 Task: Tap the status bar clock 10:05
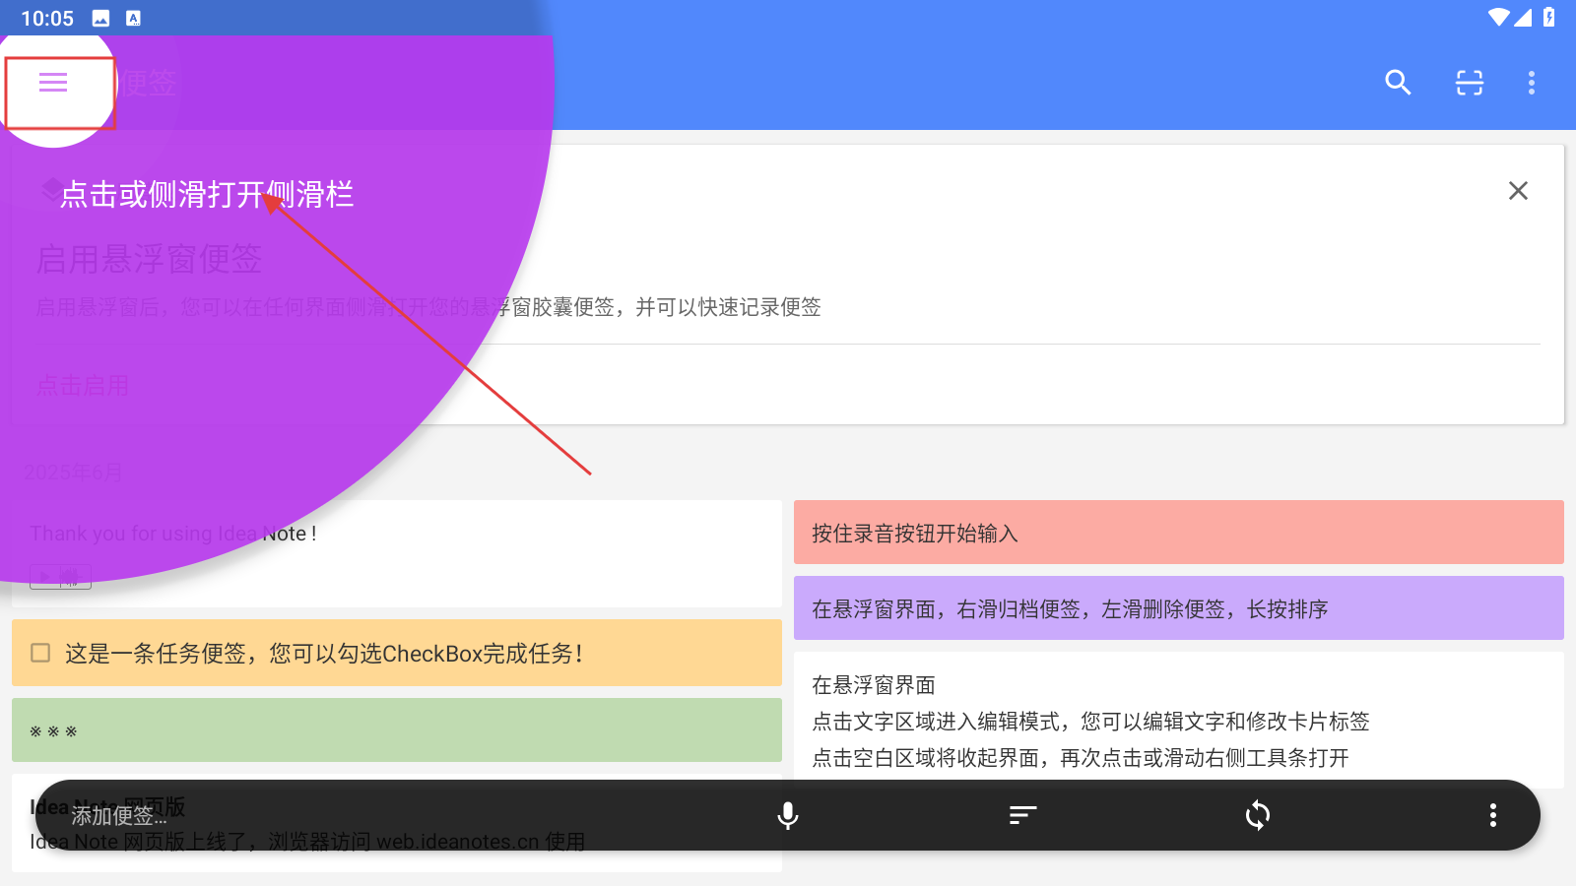click(47, 19)
